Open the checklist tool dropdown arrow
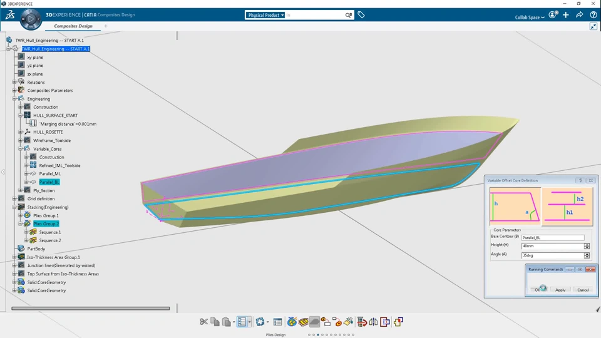 pos(249,322)
